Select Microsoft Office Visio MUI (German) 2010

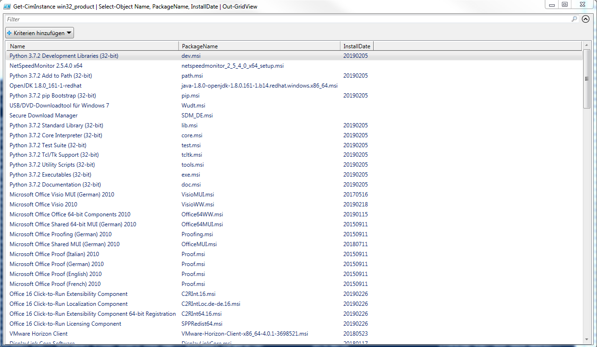click(x=294, y=195)
